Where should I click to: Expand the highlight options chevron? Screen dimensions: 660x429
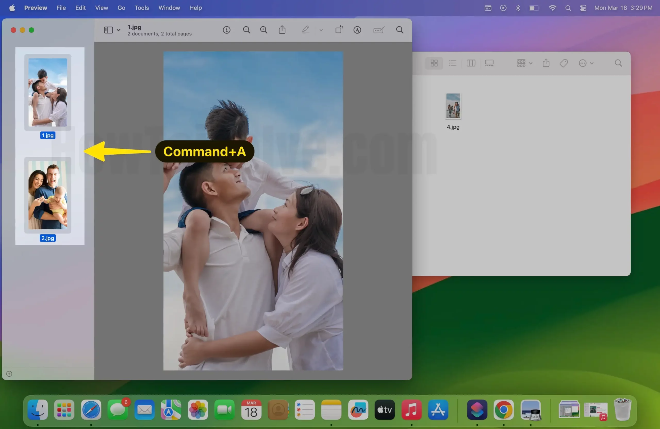click(x=321, y=30)
